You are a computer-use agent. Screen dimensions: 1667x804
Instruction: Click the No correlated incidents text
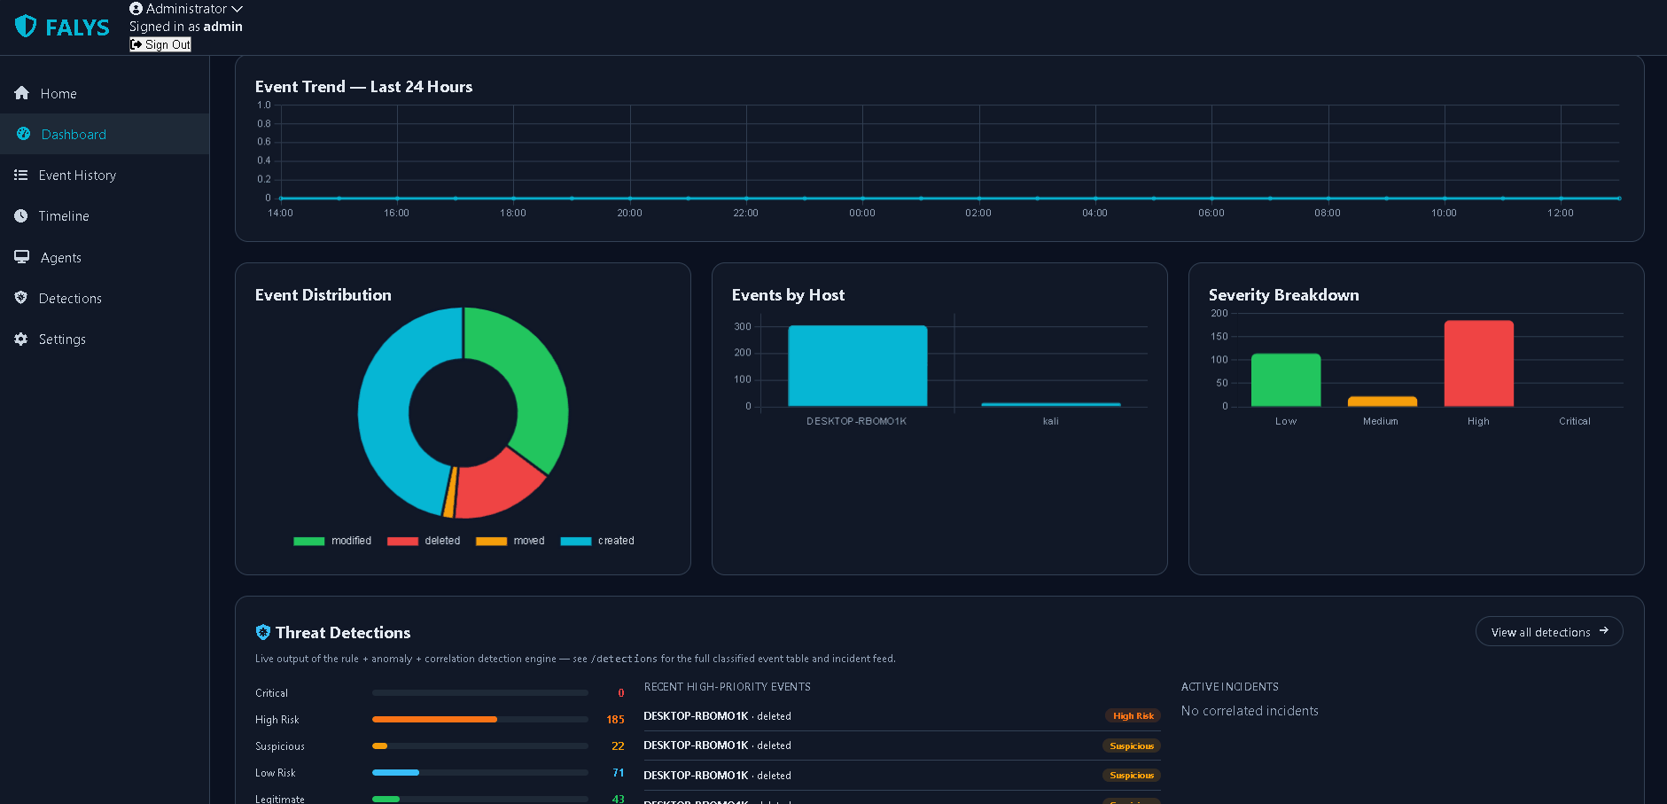pos(1250,711)
